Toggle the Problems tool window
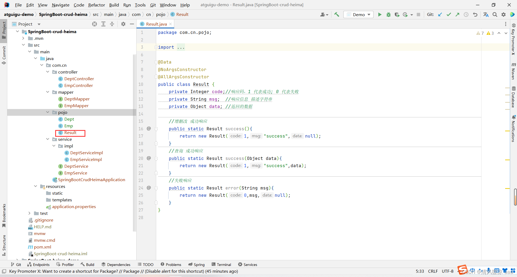The height and width of the screenshot is (277, 517). (x=171, y=265)
